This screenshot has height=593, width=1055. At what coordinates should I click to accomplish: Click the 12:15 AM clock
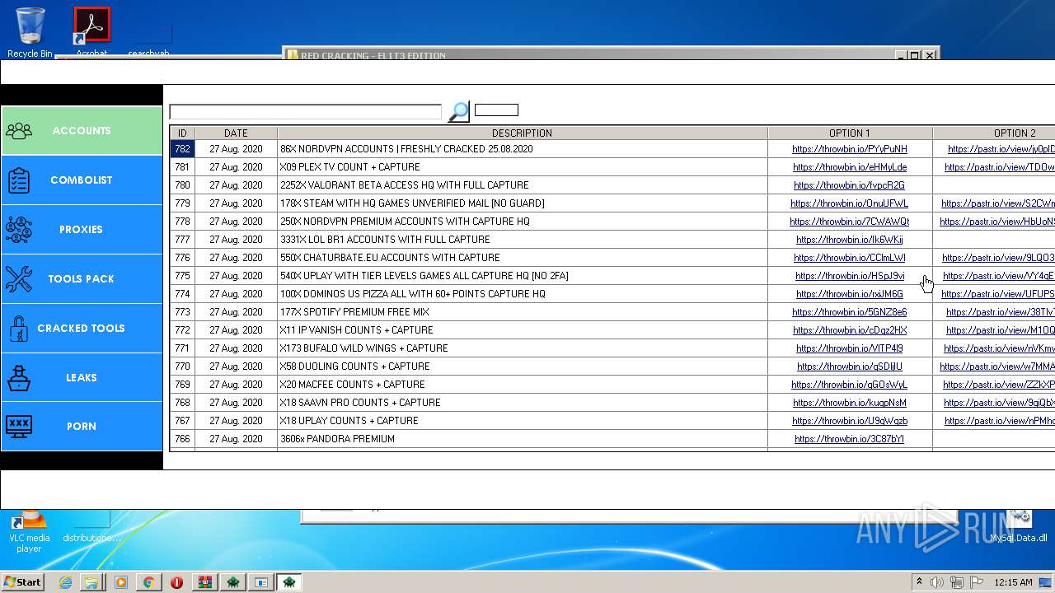1014,582
